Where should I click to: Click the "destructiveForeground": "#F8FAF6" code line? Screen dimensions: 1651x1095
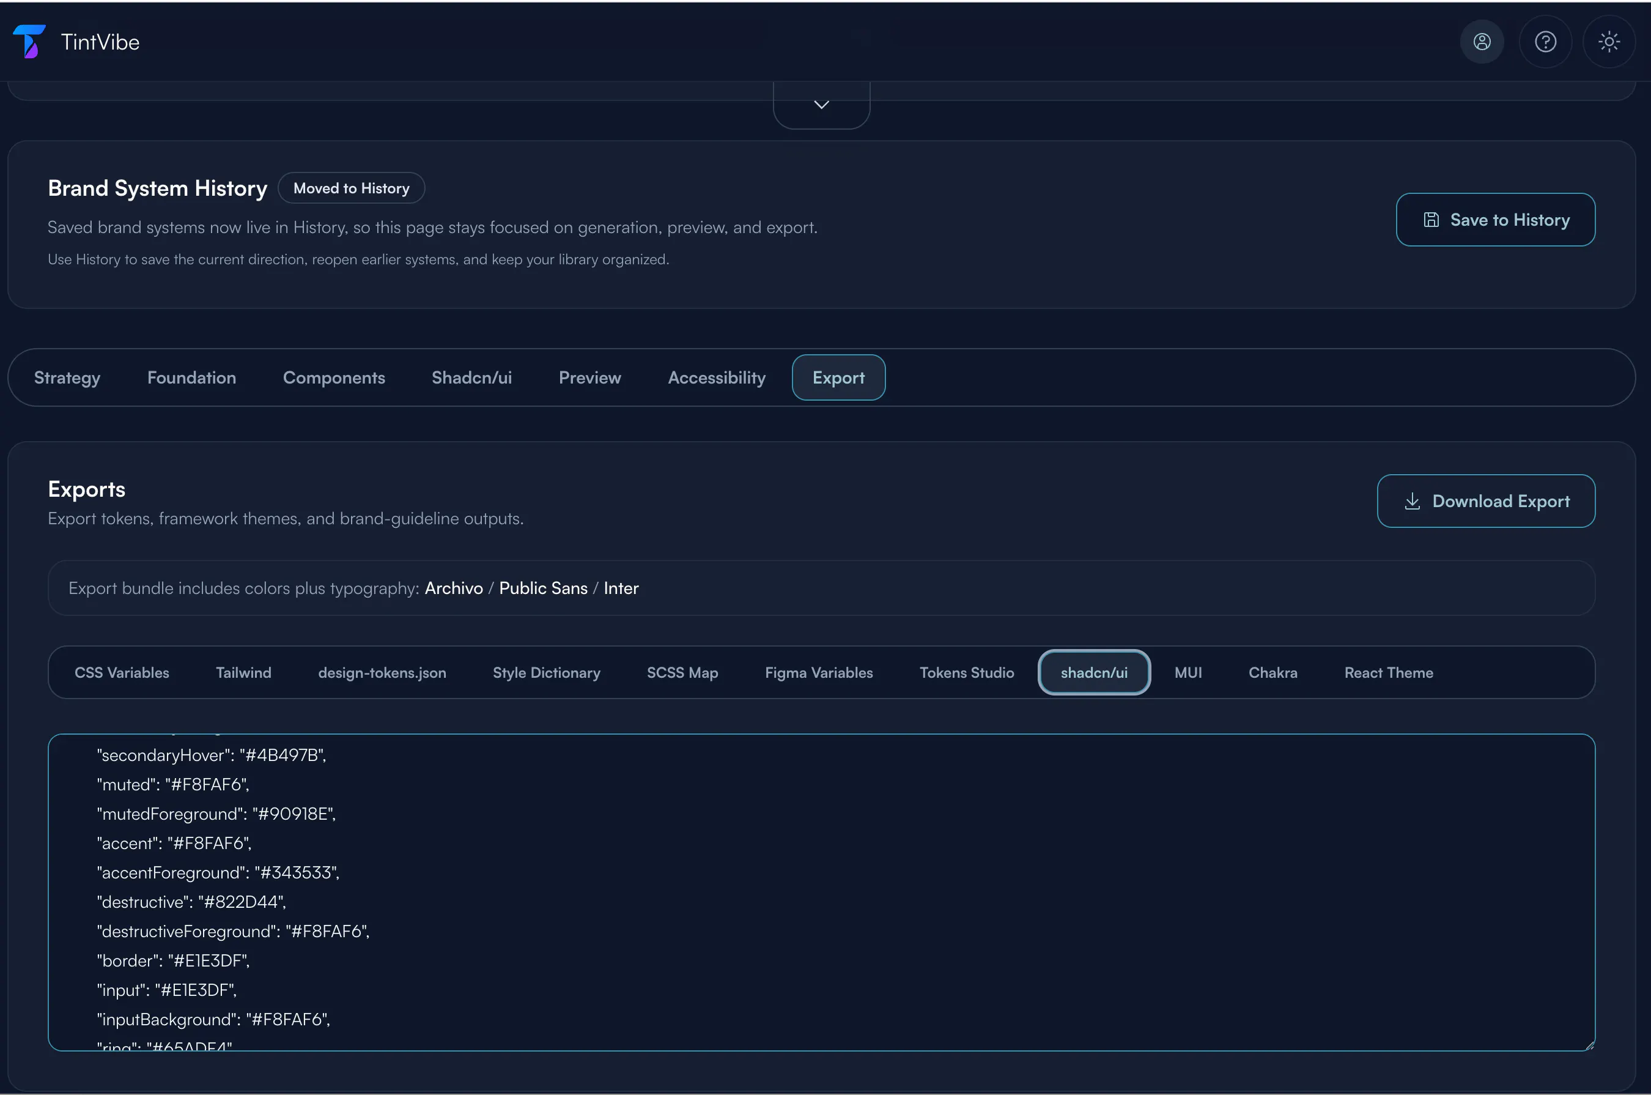233,932
